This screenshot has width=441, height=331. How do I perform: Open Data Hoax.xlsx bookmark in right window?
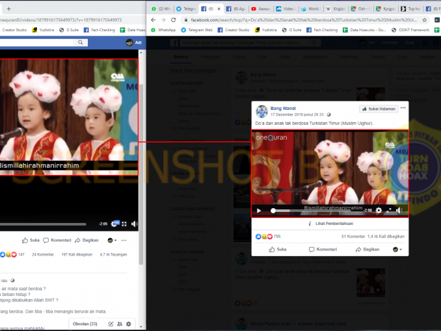[364, 30]
